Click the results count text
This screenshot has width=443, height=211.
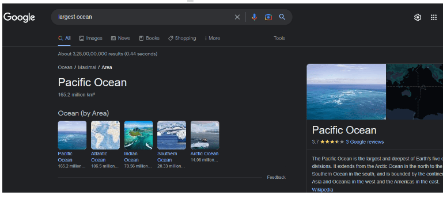click(108, 54)
